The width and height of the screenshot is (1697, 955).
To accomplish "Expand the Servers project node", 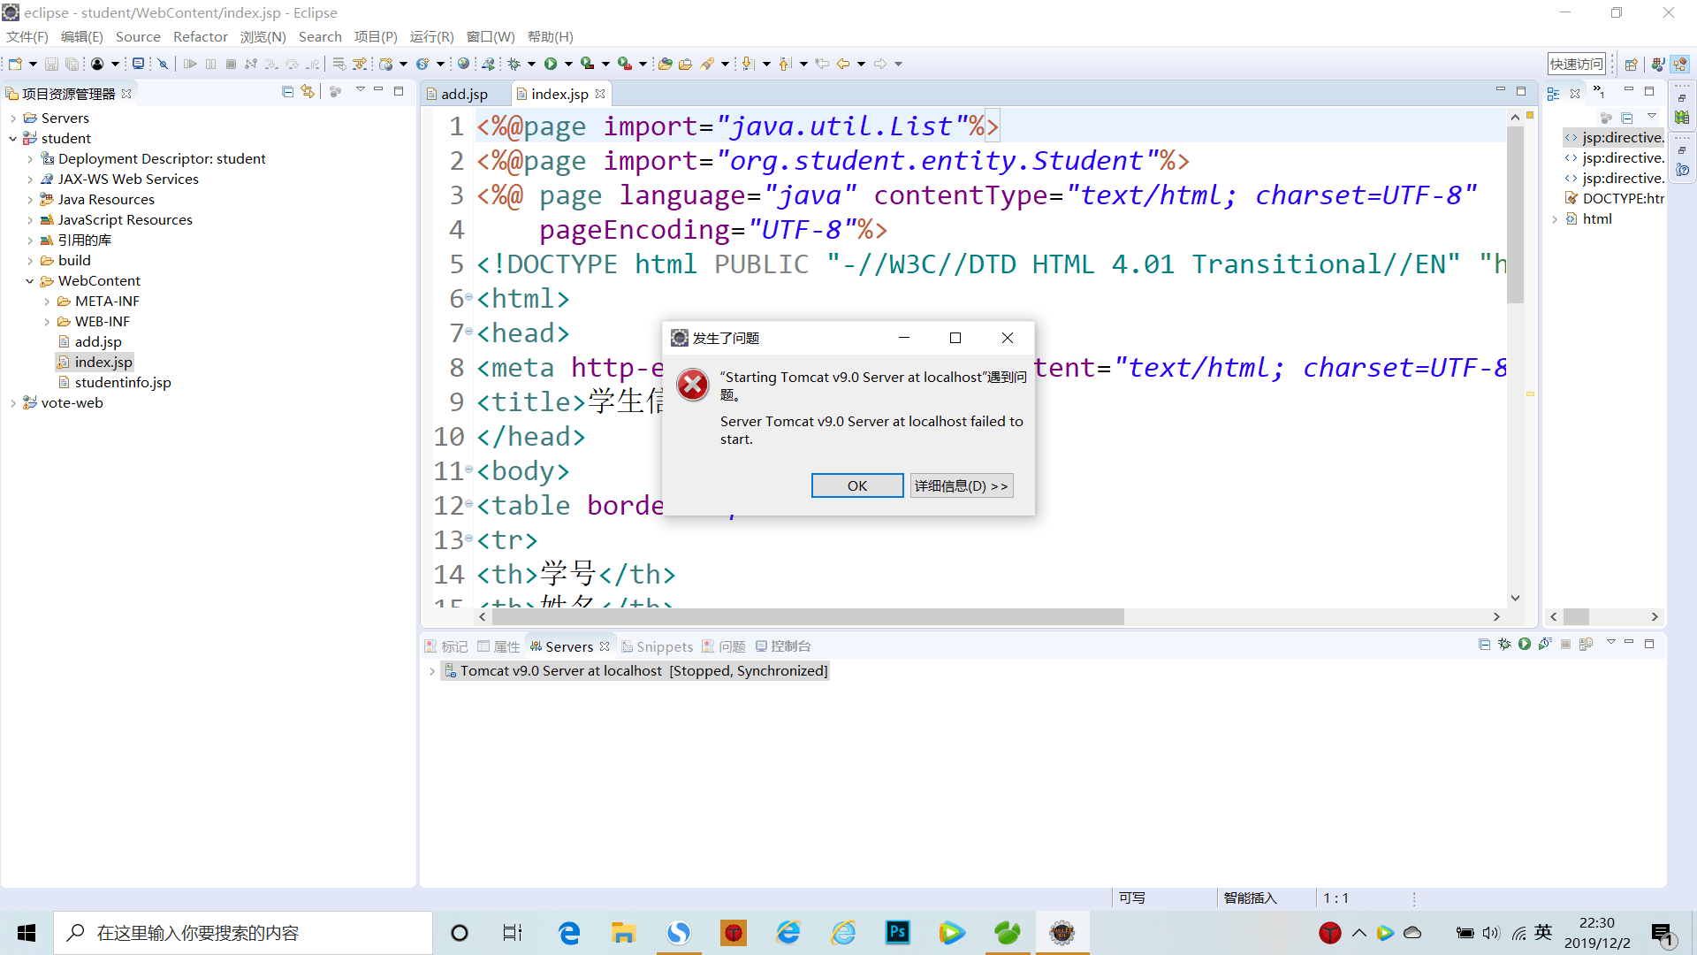I will pyautogui.click(x=13, y=118).
